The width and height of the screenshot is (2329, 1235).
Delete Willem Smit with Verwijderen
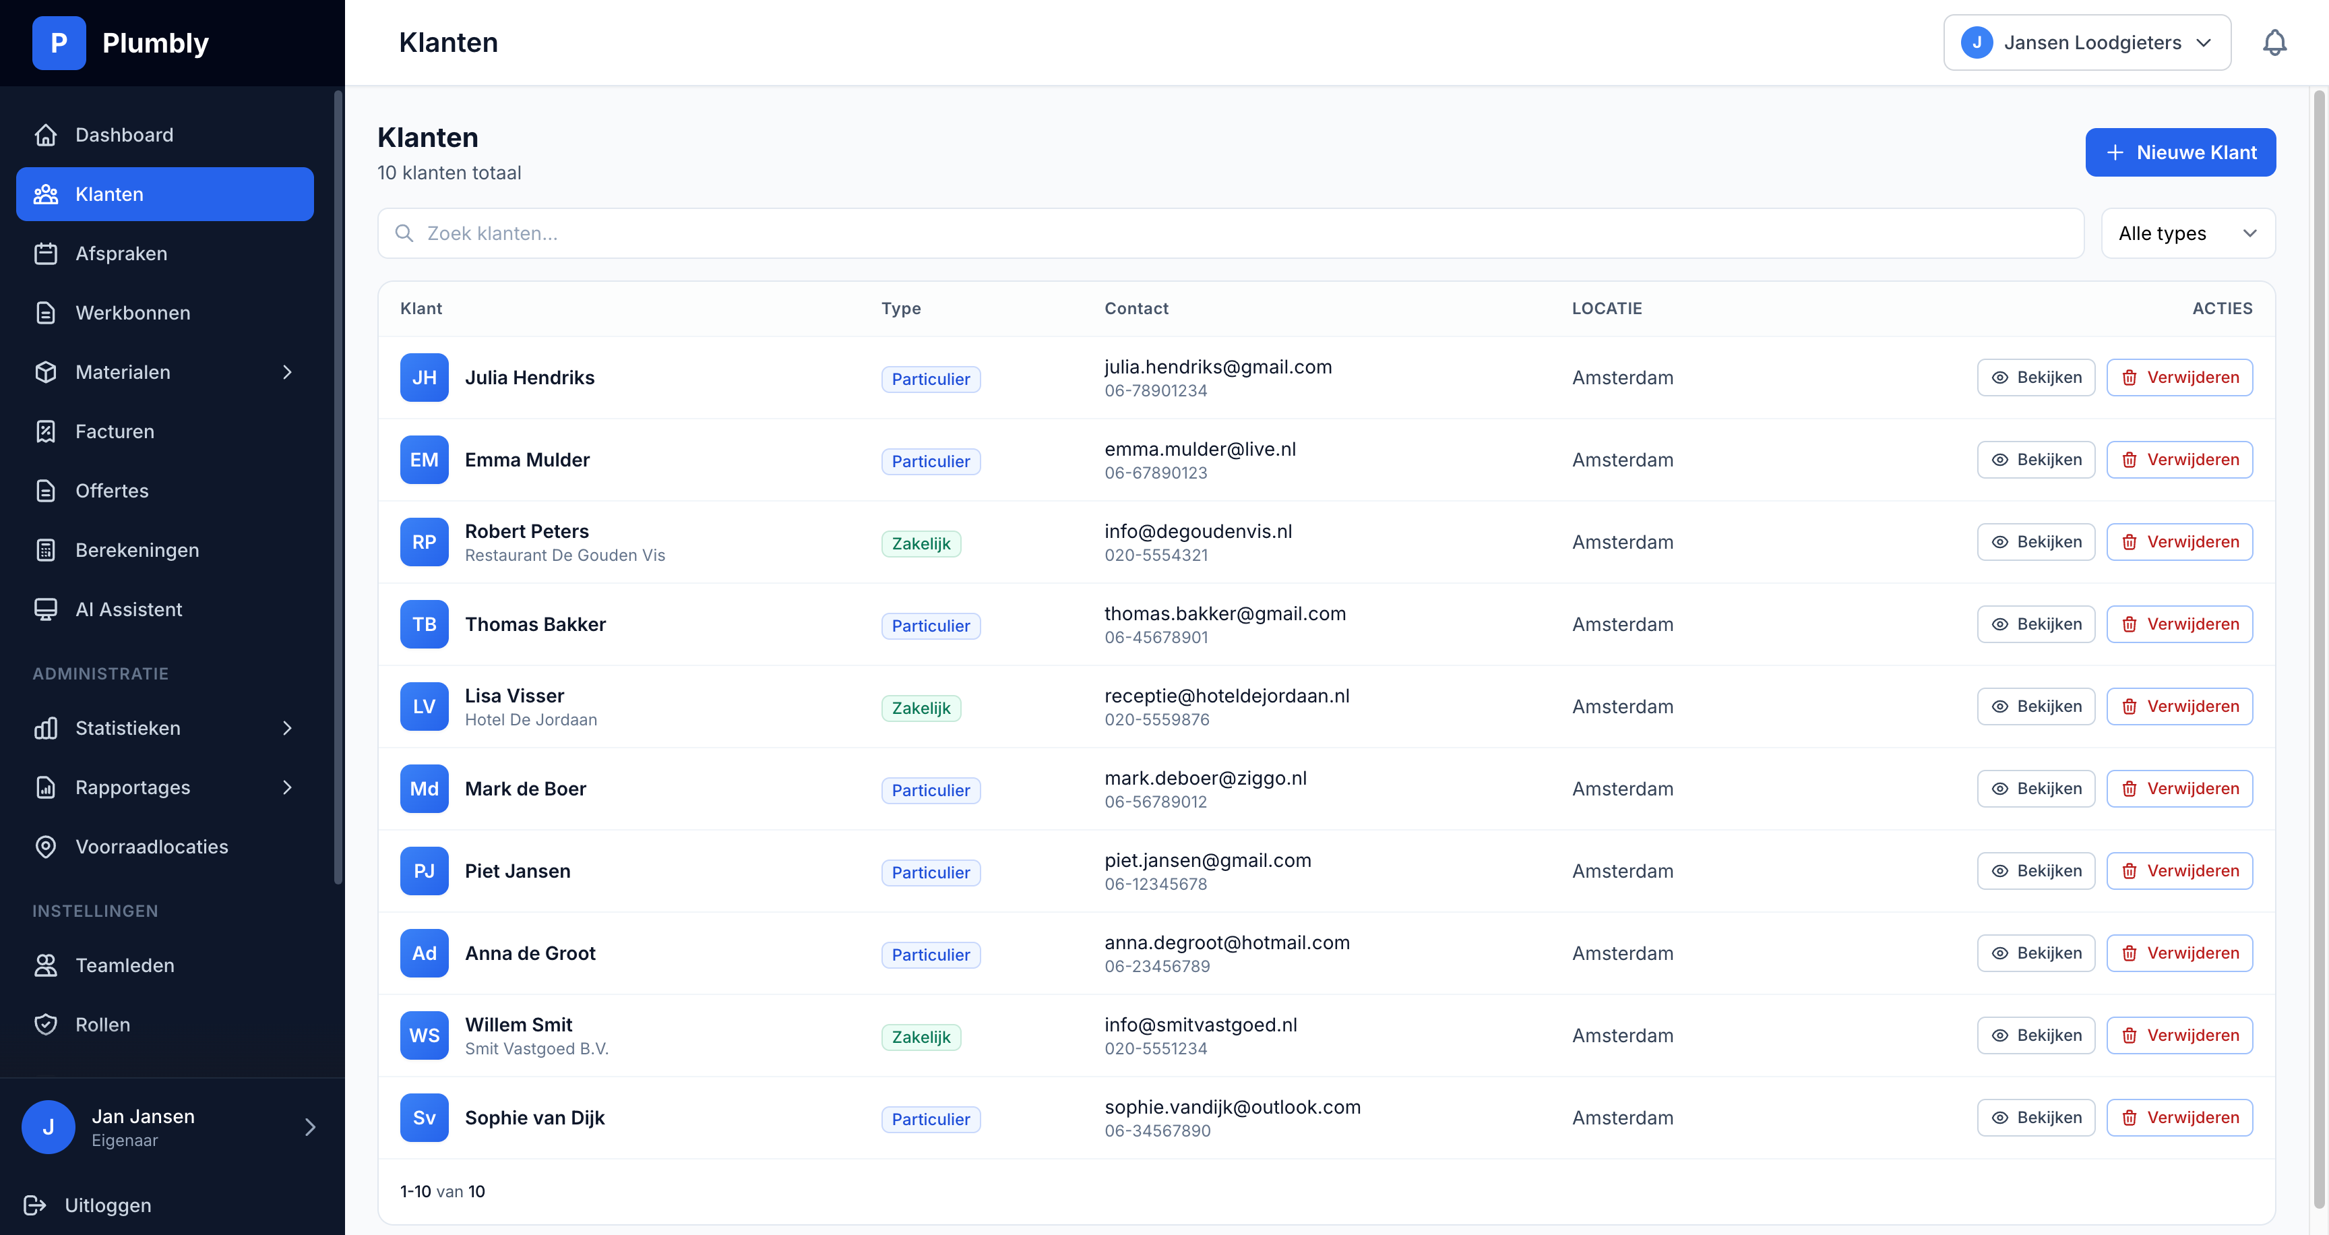(2179, 1035)
